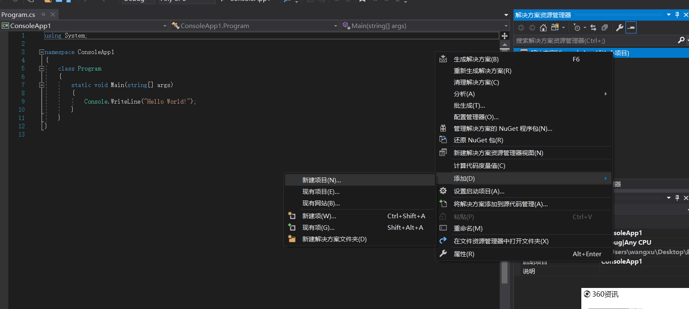The width and height of the screenshot is (689, 309).
Task: Open the switch views dropdown arrow
Action: [x=564, y=28]
